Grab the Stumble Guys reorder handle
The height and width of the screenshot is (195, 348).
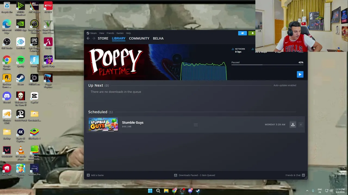(196, 125)
